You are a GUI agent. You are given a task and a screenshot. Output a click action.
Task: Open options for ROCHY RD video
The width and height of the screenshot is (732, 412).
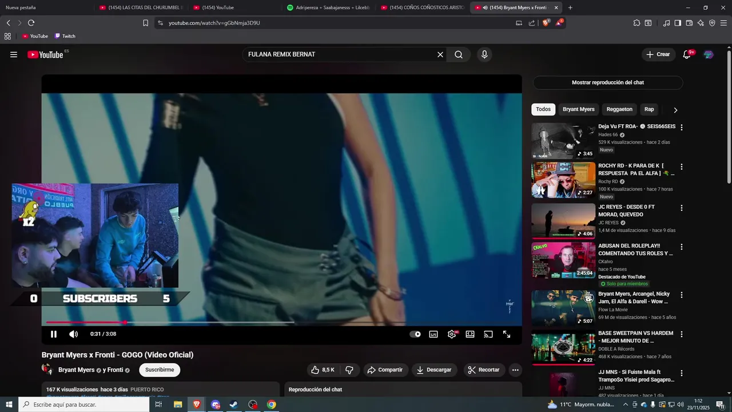pyautogui.click(x=681, y=167)
